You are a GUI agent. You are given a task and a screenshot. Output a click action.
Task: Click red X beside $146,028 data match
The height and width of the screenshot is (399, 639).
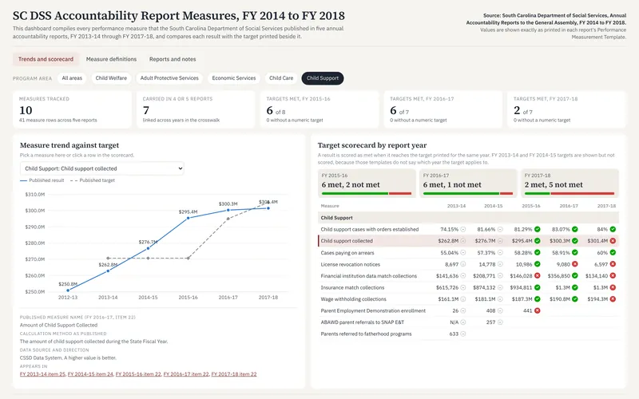(537, 275)
